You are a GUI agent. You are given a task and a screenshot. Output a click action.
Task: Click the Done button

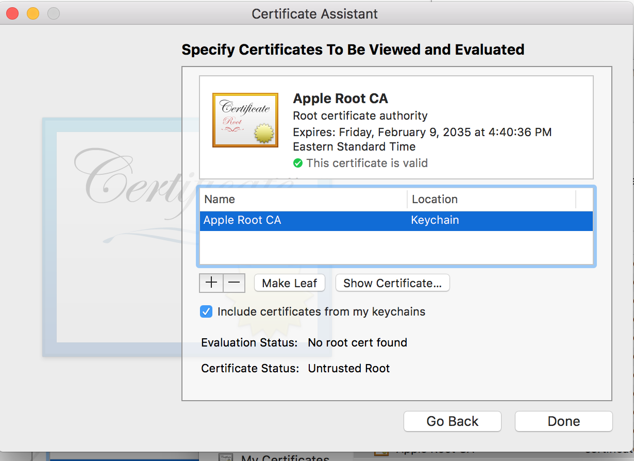(x=564, y=421)
